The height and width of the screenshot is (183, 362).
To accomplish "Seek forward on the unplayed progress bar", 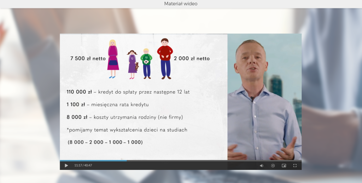I will (x=212, y=161).
